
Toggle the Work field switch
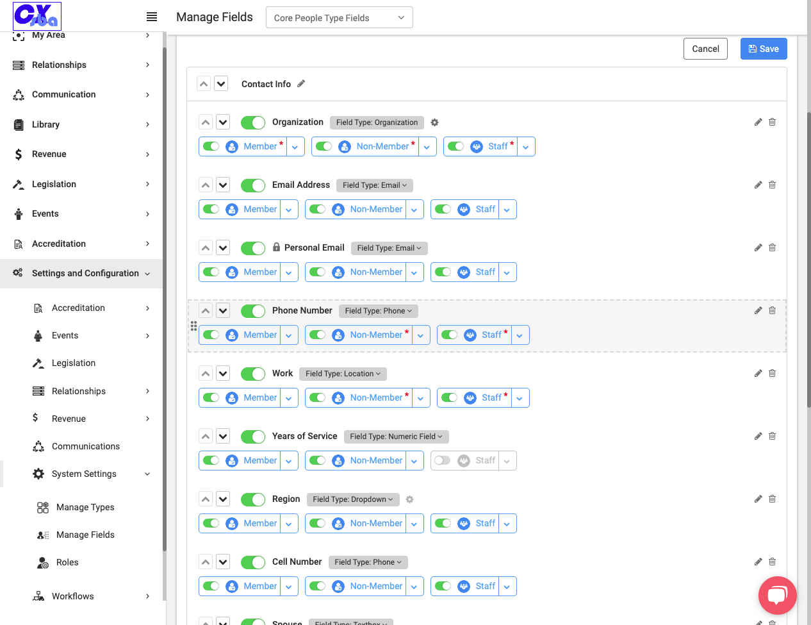253,374
